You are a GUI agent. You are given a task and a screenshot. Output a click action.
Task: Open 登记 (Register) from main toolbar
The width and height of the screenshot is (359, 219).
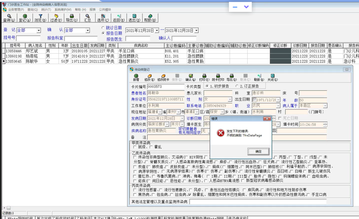[x=25, y=18]
